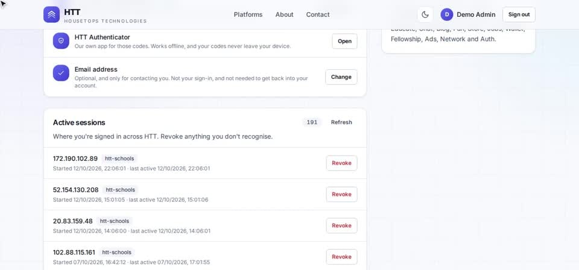Viewport: 579px width, 270px height.
Task: Click timestamp Started 12/10/2026, 15:01:05
Action: click(x=89, y=200)
